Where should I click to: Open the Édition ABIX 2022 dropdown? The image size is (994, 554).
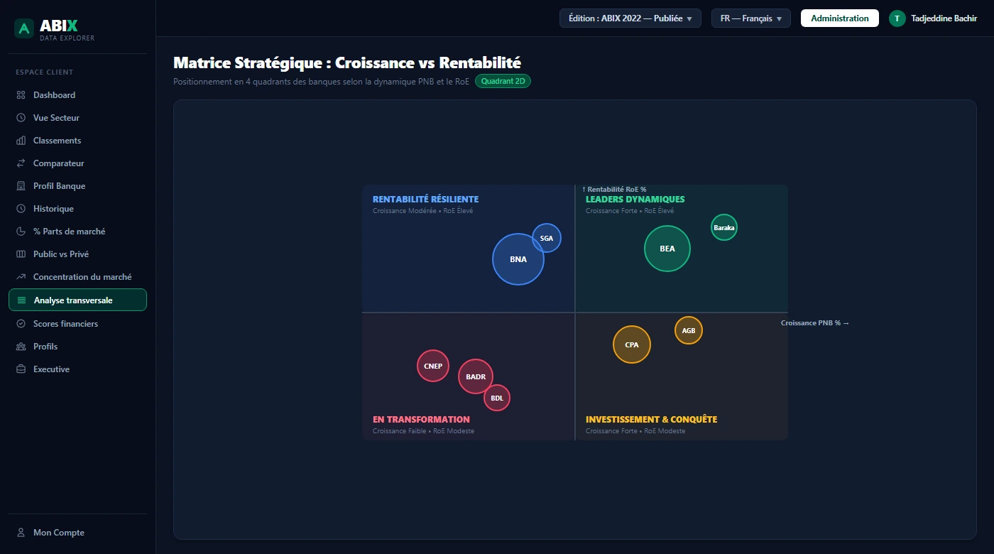tap(630, 18)
